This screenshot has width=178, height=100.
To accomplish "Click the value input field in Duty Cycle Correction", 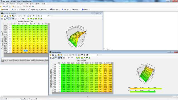I will coord(44,16).
